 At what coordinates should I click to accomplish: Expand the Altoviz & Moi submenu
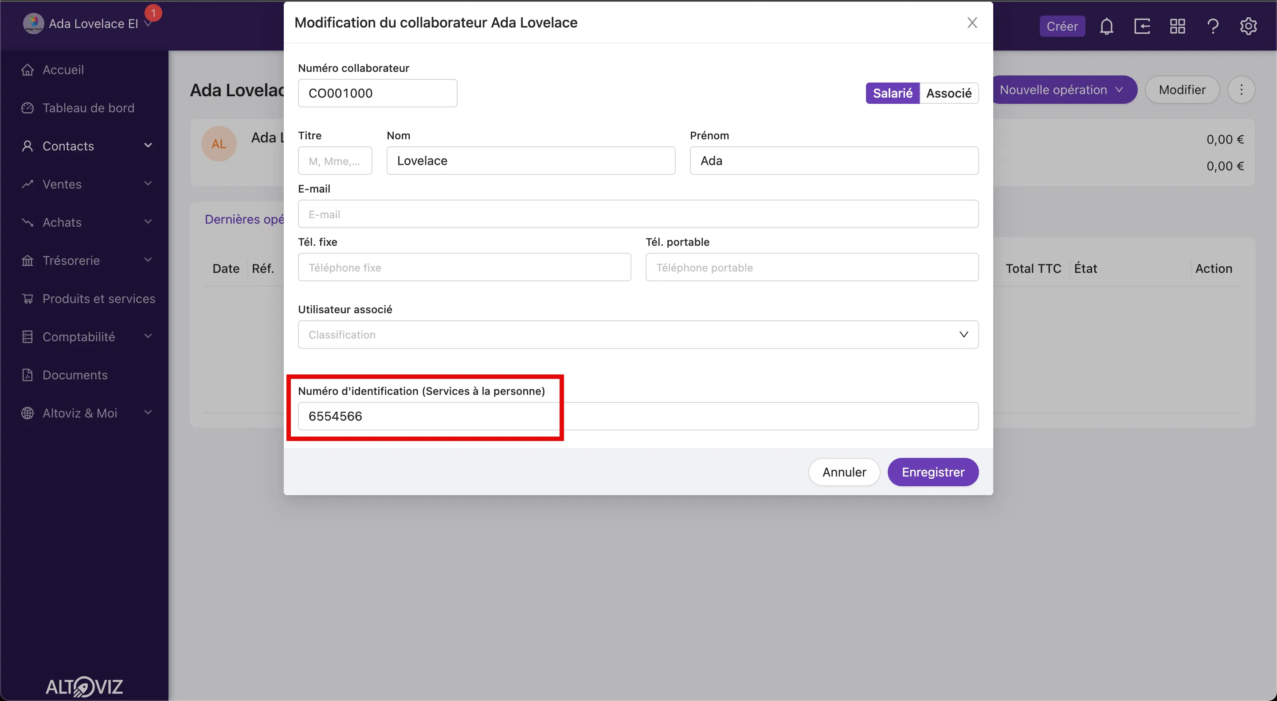click(x=148, y=413)
